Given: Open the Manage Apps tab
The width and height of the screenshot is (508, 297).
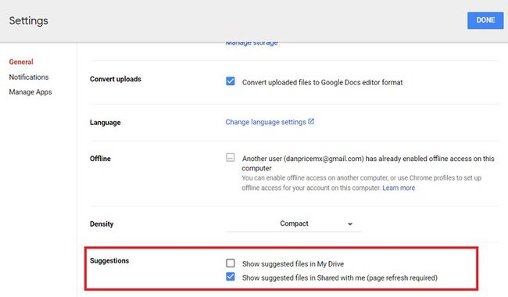Looking at the screenshot, I should (30, 92).
